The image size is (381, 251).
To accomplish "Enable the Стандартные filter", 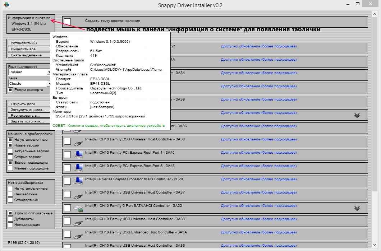I will pos(10,200).
